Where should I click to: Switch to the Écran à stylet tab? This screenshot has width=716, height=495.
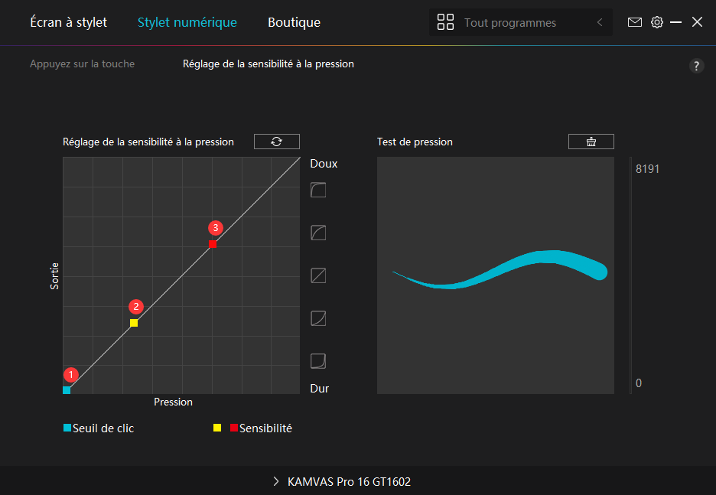click(x=68, y=22)
